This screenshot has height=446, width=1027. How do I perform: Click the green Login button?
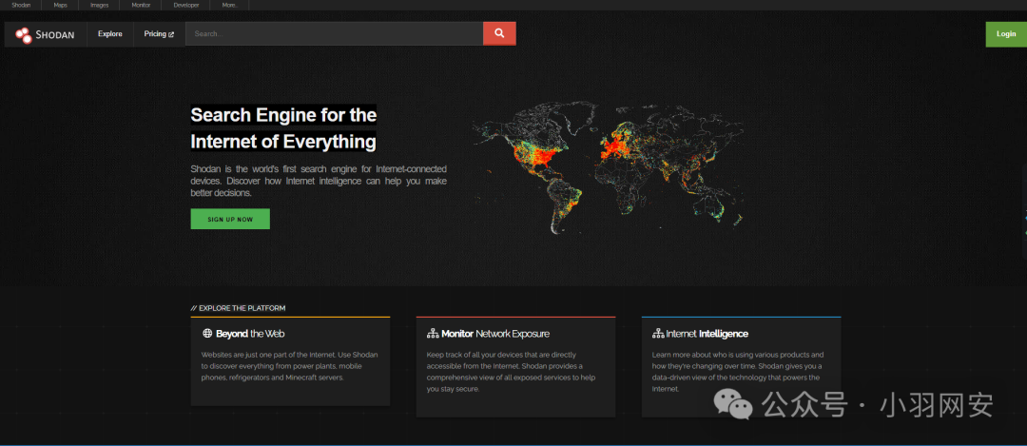pyautogui.click(x=1006, y=34)
